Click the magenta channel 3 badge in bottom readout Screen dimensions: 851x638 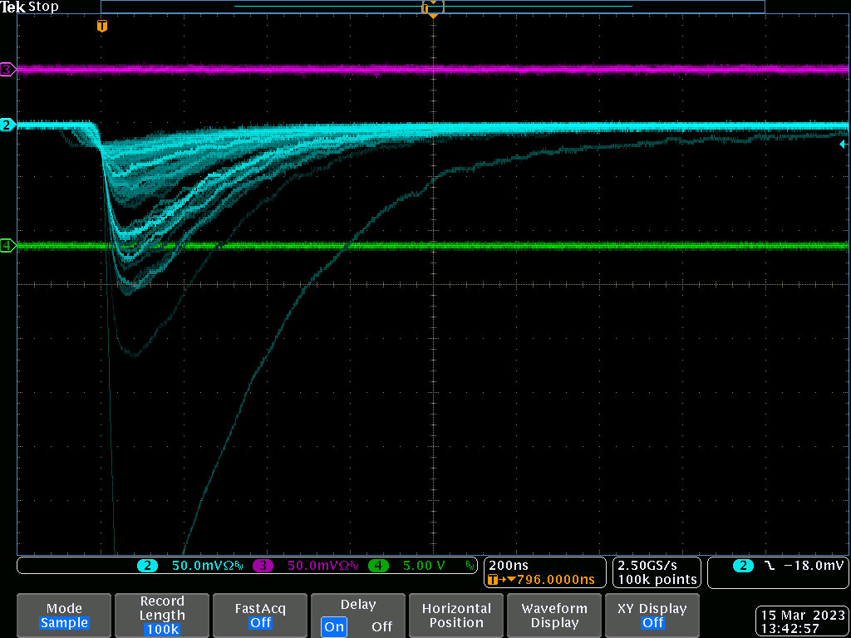point(263,566)
